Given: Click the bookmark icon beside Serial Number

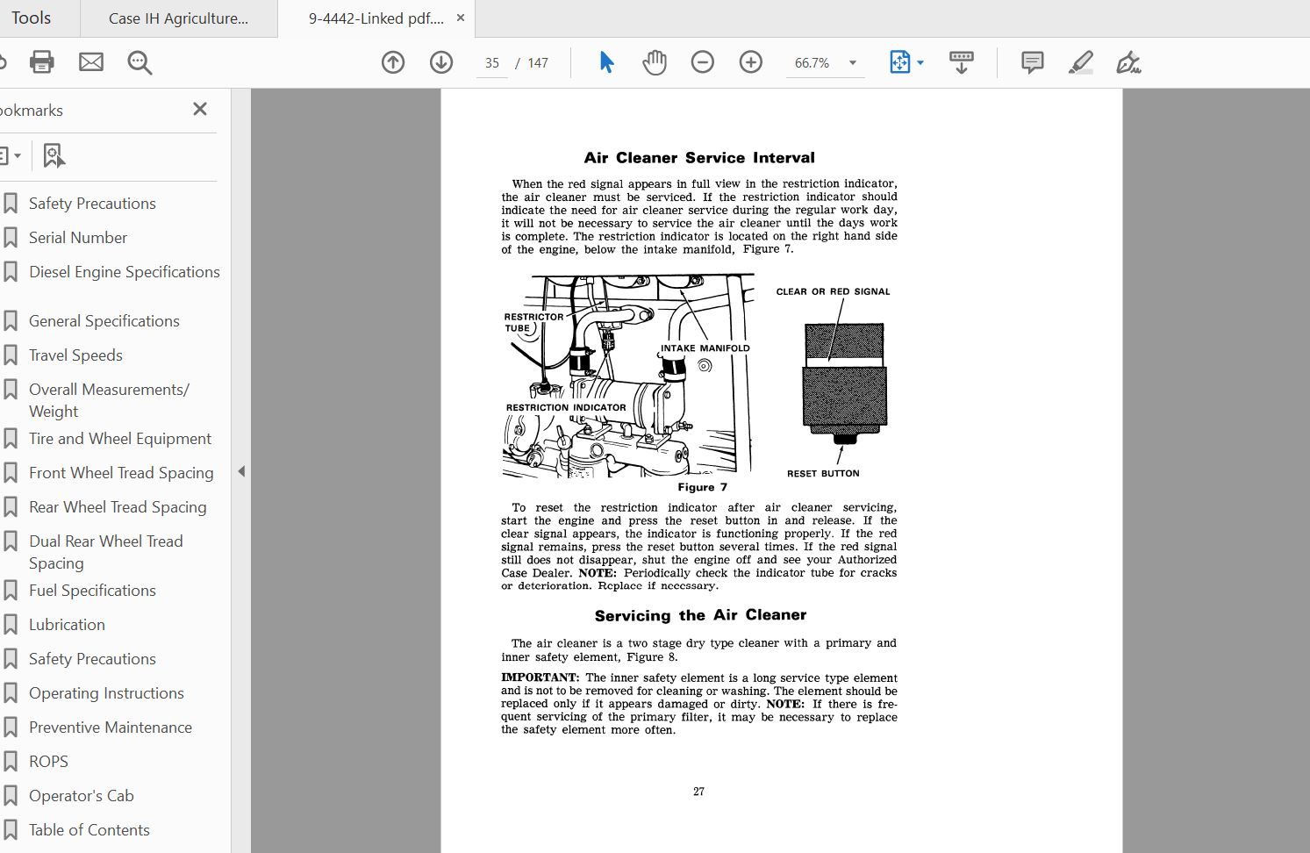Looking at the screenshot, I should click(11, 238).
